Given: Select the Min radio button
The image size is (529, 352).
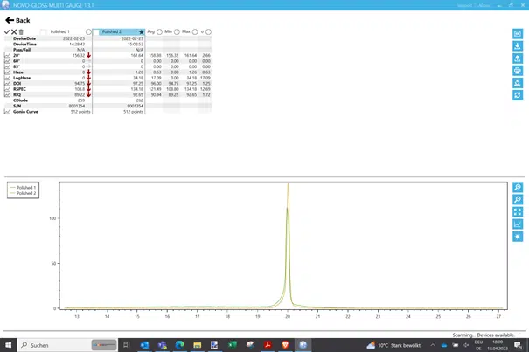Looking at the screenshot, I should coord(177,31).
